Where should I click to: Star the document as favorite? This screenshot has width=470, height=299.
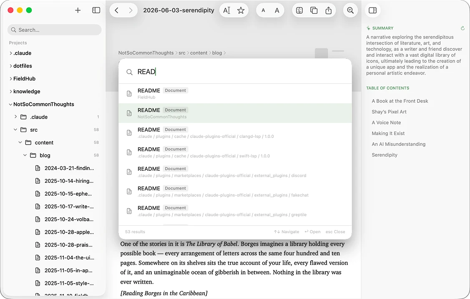coord(241,10)
